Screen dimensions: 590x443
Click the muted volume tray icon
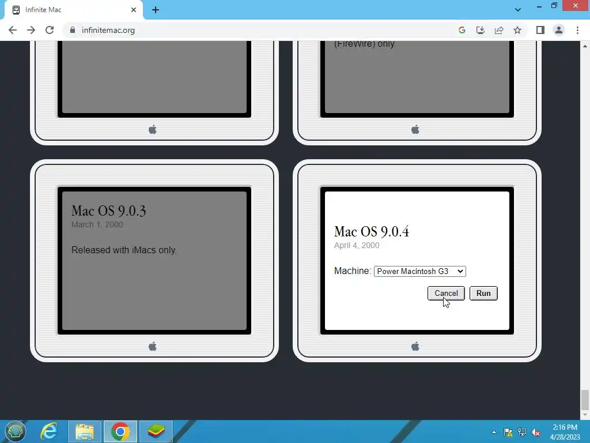coord(536,432)
